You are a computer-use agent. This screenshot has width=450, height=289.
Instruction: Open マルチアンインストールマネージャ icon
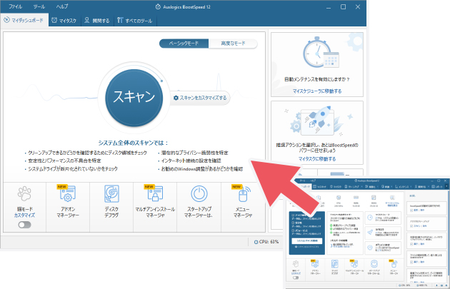click(155, 193)
